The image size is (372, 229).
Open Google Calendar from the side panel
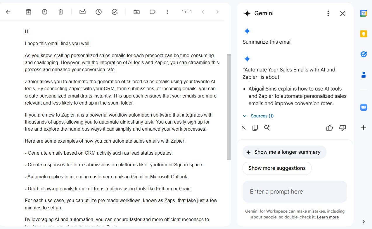click(x=364, y=13)
